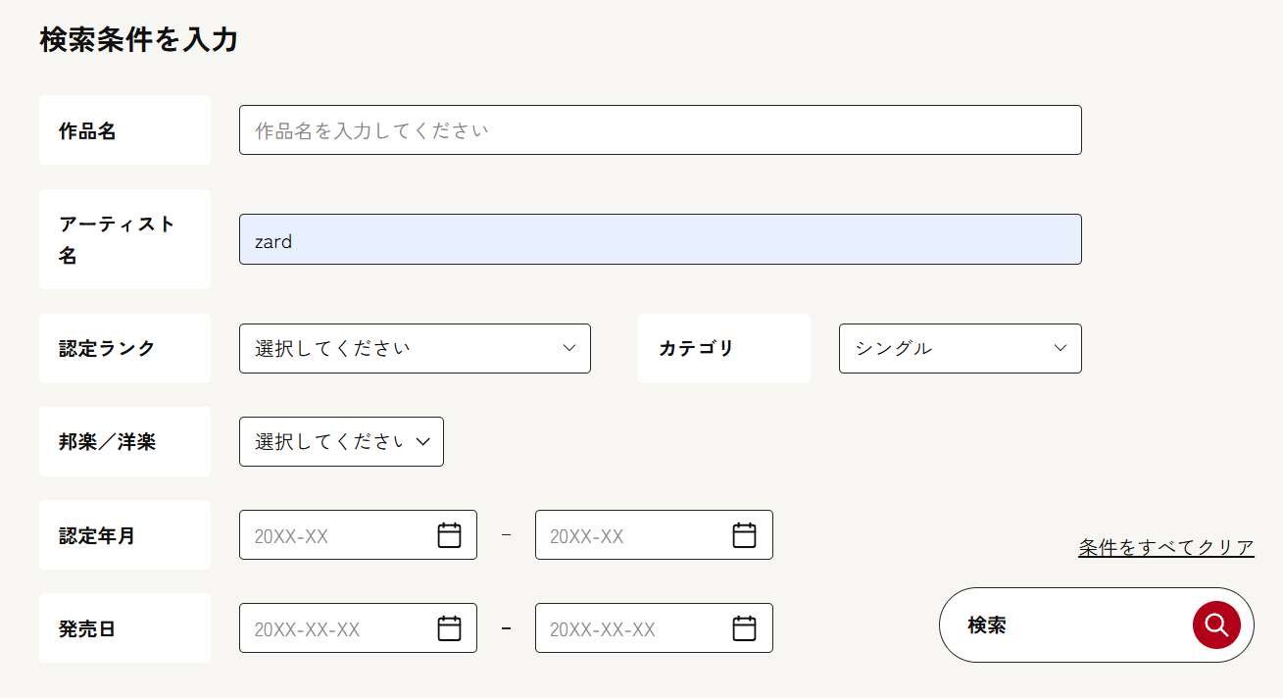Viewport: 1283px width, 698px height.
Task: Open the 発売日 end date calendar picker
Action: tap(745, 628)
